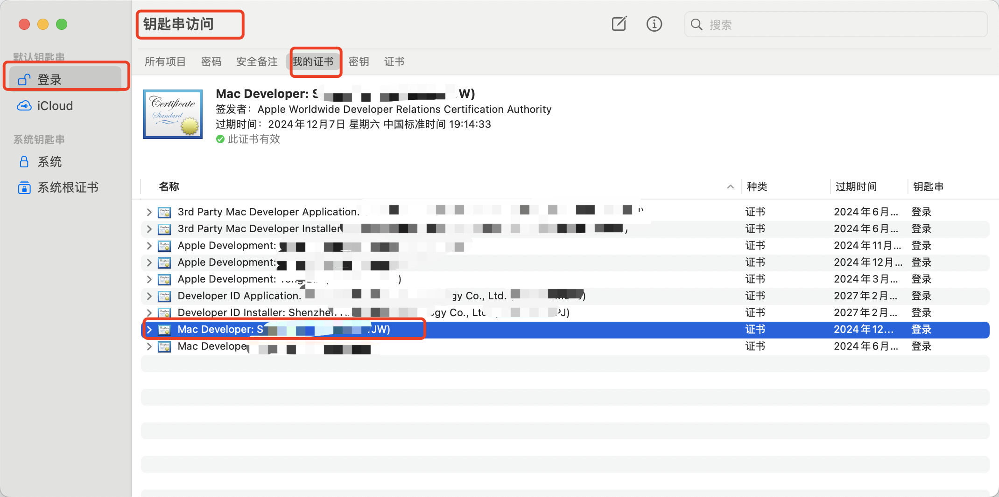The image size is (999, 497).
Task: Select the 3rd Party Mac Developer Installer row
Action: click(x=565, y=229)
